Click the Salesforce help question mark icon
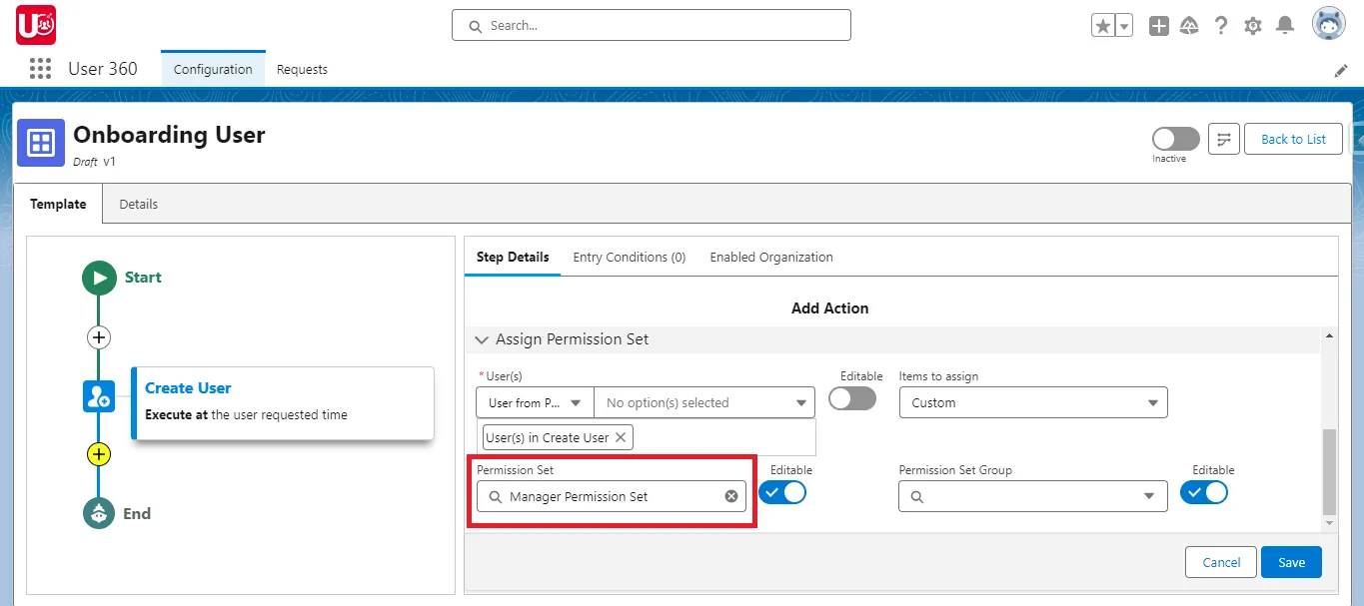The height and width of the screenshot is (606, 1364). click(1221, 24)
